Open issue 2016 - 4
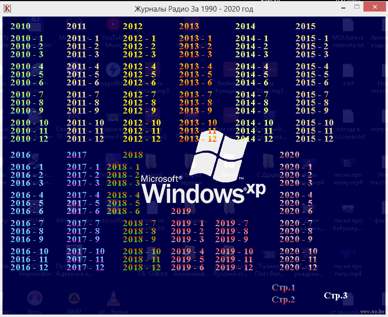Viewport: 388px width, 317px height. click(27, 195)
